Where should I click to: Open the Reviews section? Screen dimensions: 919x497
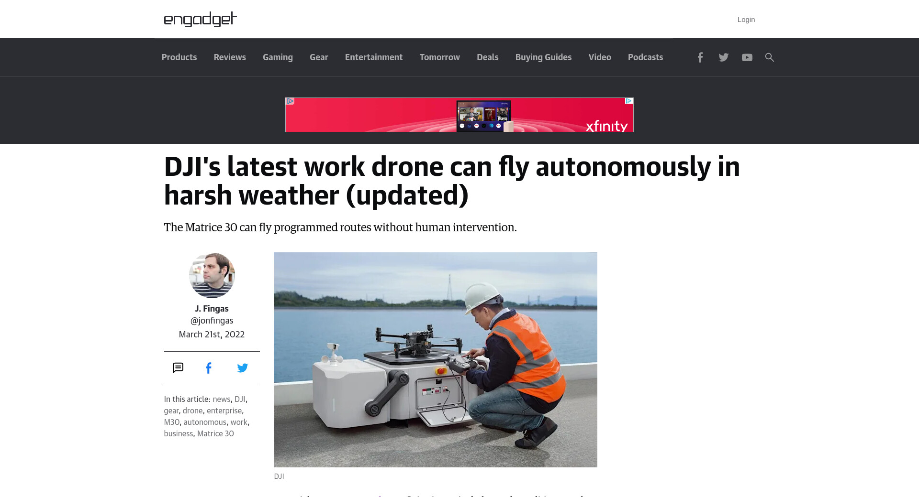(x=230, y=57)
